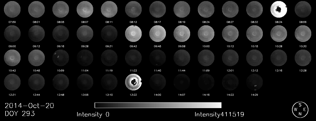The image size is (316, 121).
Task: Click the grayscale intensity color bar
Action: click(x=158, y=105)
